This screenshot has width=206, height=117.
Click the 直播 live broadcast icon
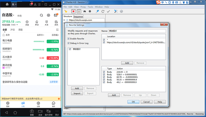click(32, 113)
